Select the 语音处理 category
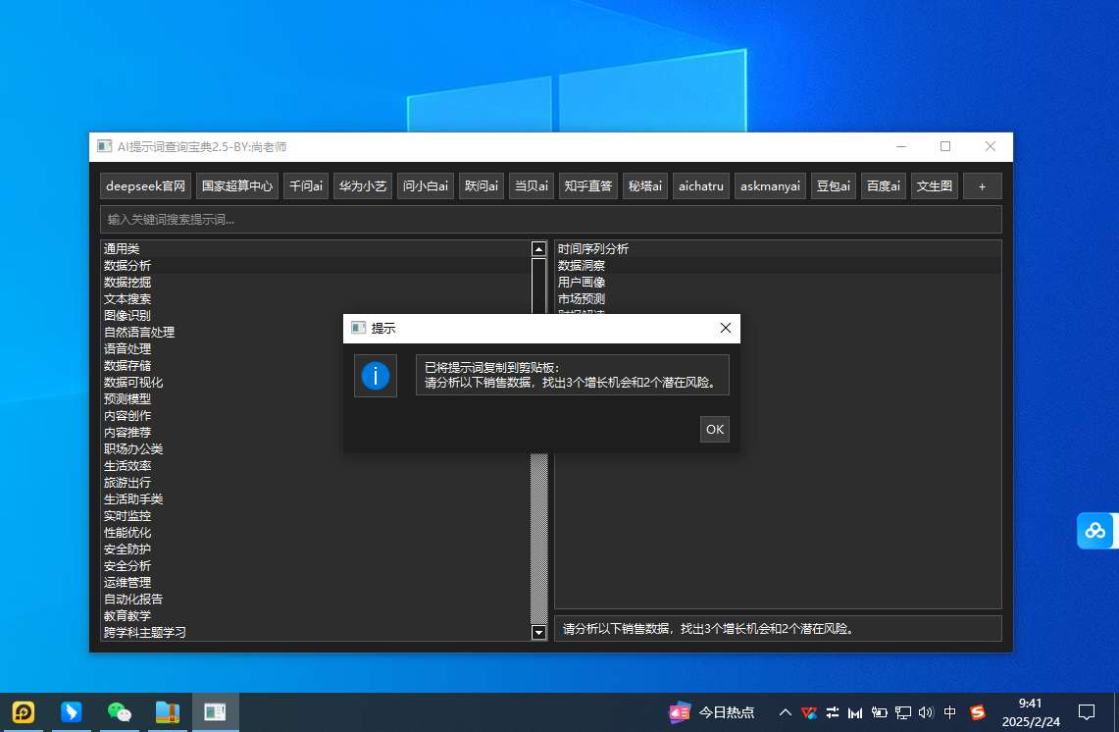 click(x=223, y=348)
